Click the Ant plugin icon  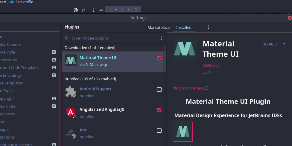pyautogui.click(x=71, y=133)
